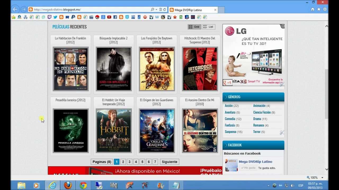Open File Explorer from the taskbar
The image size is (339, 190).
[x=21, y=185]
